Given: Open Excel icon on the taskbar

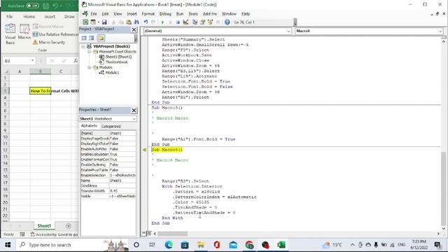Looking at the screenshot, I should pos(281,245).
